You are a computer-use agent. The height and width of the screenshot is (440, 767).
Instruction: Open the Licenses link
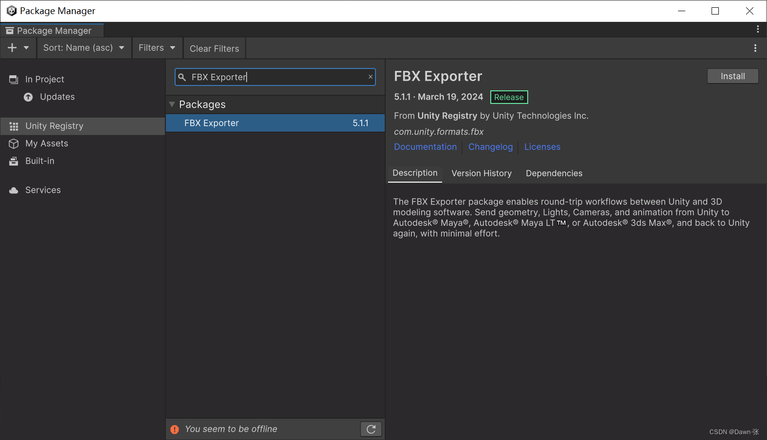tap(542, 147)
